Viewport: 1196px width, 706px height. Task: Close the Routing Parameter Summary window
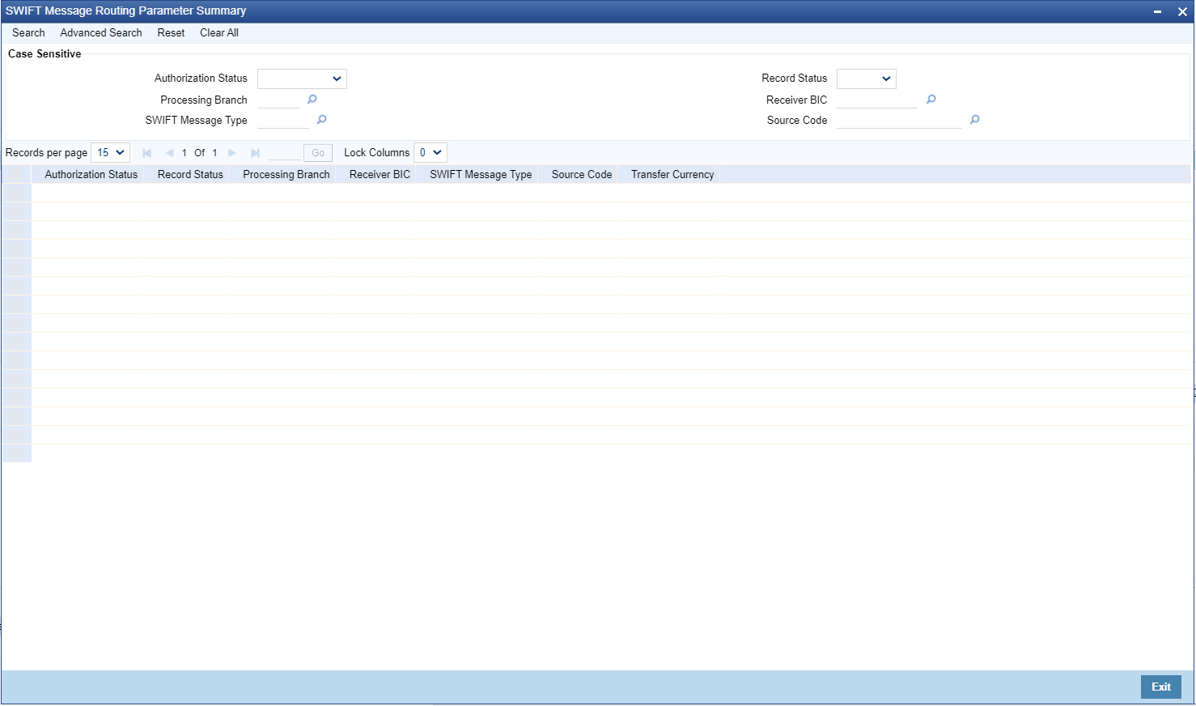[1182, 11]
